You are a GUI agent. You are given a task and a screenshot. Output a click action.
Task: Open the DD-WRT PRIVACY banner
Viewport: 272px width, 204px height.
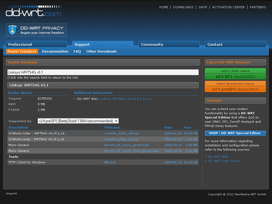coord(36,30)
